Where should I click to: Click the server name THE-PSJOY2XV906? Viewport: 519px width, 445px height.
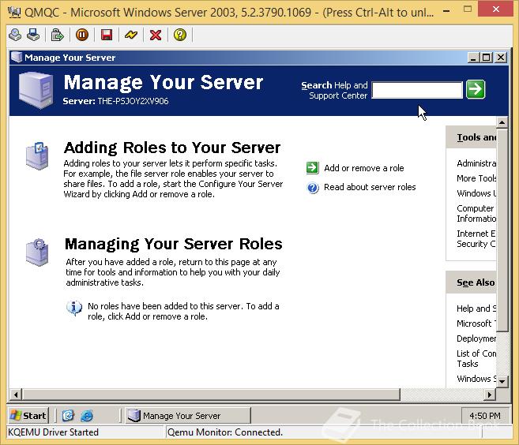133,101
